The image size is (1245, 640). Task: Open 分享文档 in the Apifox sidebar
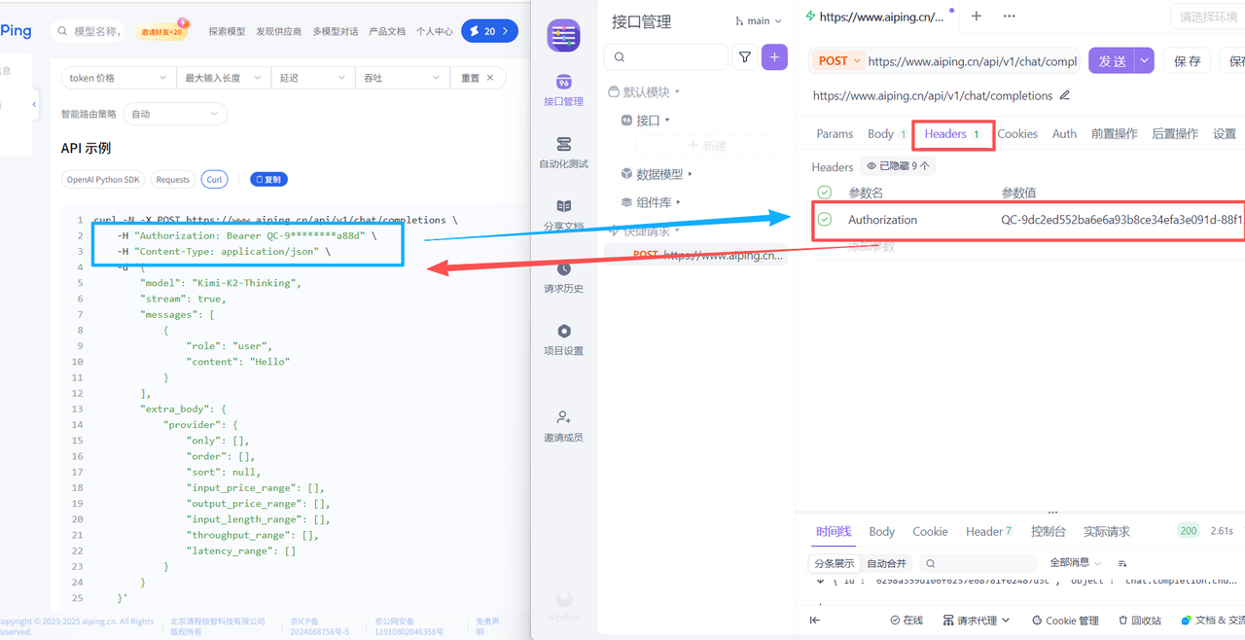pyautogui.click(x=564, y=214)
